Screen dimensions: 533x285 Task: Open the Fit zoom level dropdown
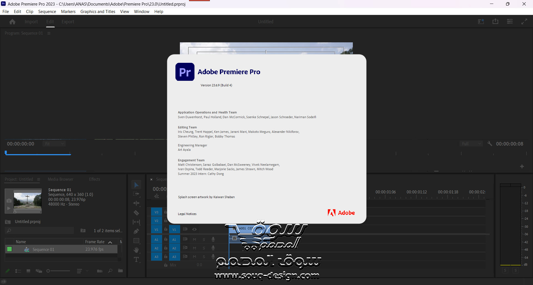(x=54, y=144)
